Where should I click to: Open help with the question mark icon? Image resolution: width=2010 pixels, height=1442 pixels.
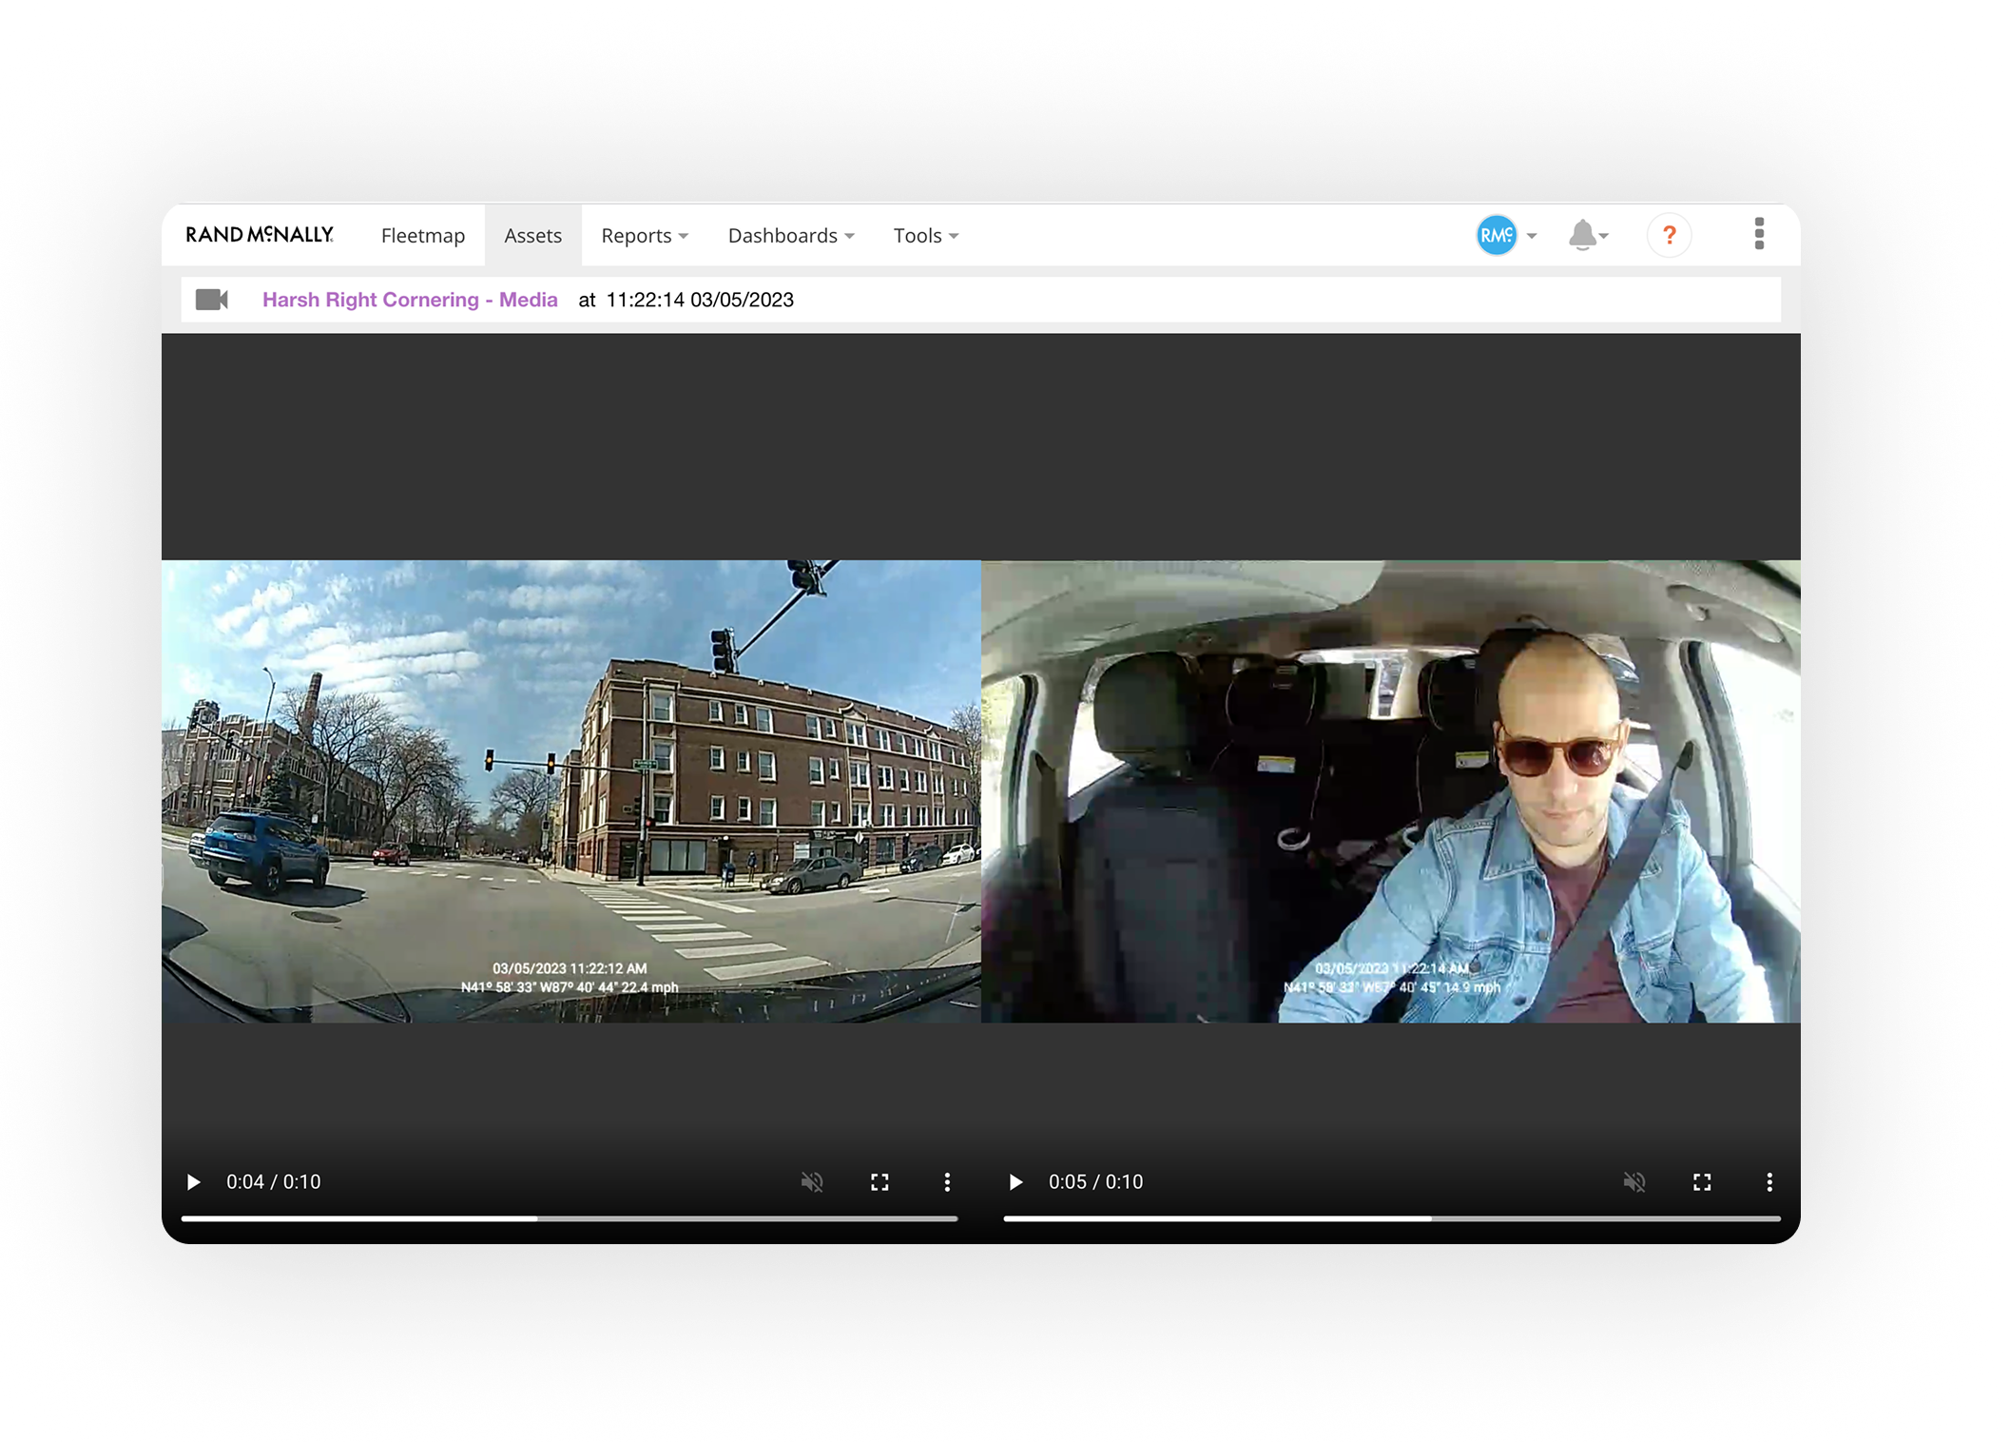[x=1669, y=235]
